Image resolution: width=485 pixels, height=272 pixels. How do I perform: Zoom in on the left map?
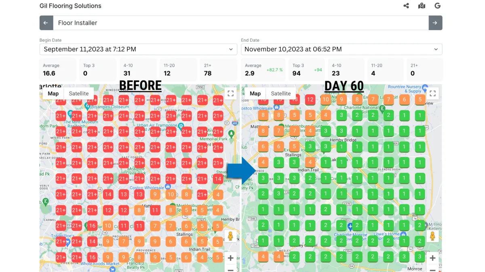[230, 258]
